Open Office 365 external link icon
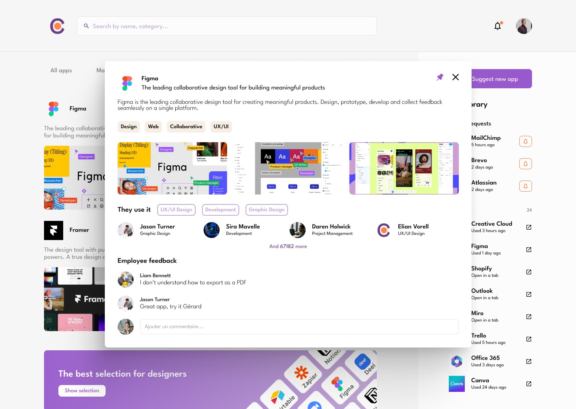Viewport: 576px width, 409px height. click(x=529, y=361)
